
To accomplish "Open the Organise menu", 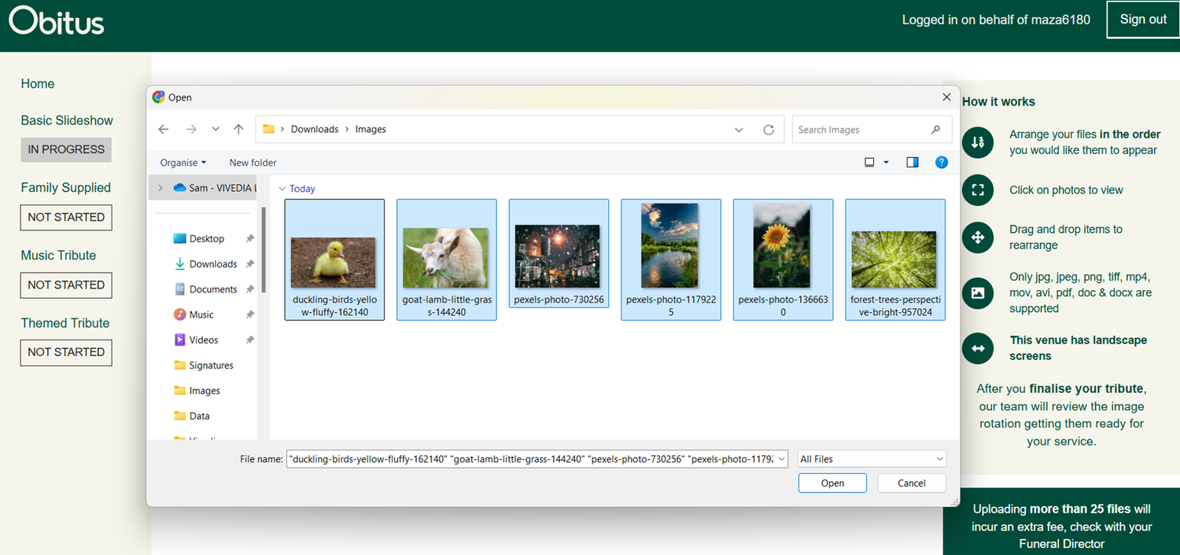I will 182,162.
